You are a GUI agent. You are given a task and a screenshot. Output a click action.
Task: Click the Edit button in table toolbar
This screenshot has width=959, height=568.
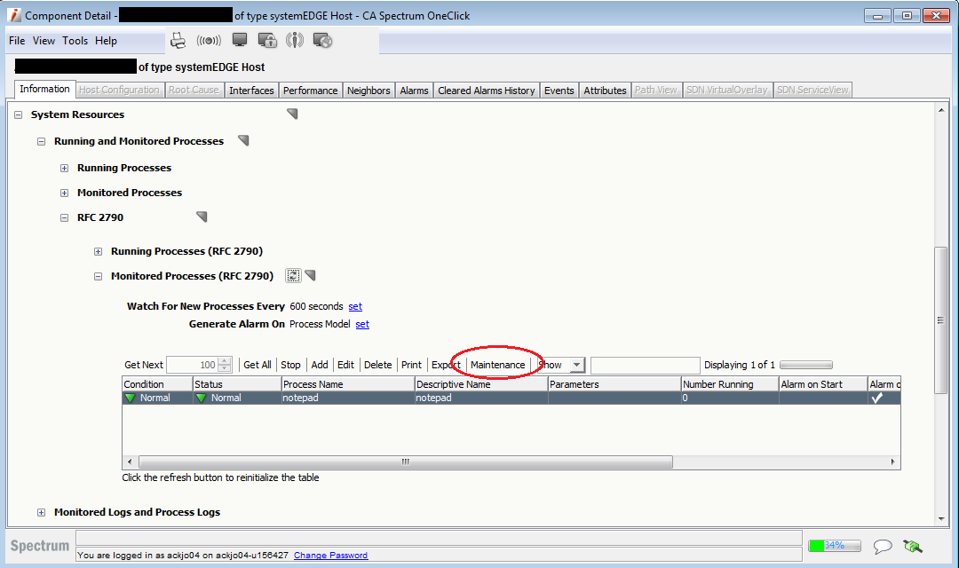tap(345, 365)
